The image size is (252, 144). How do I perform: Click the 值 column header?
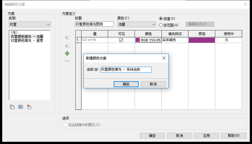coord(94,34)
